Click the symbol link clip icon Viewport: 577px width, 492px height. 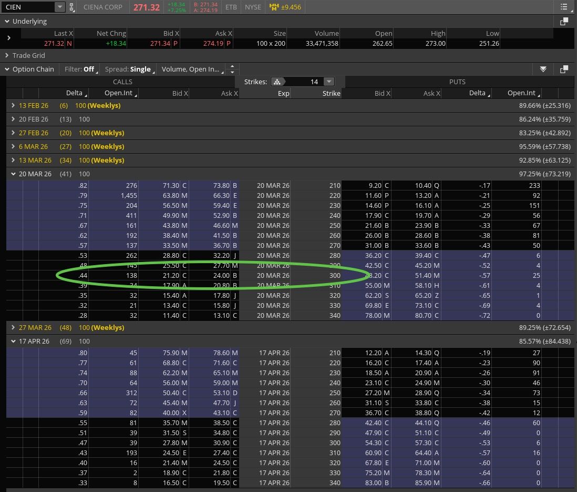pos(72,7)
